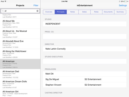This screenshot has height=97, width=129.
Task: Select director Nate Larkin Connolly
Action: [x=85, y=49]
